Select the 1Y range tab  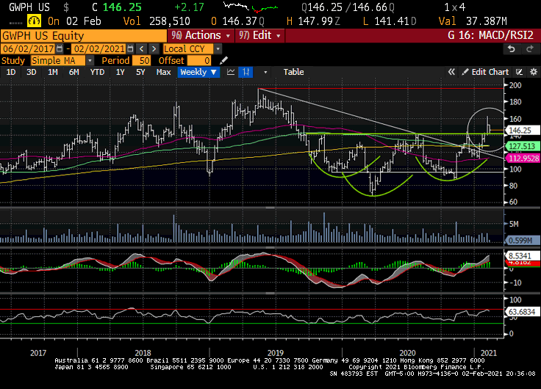(x=120, y=72)
